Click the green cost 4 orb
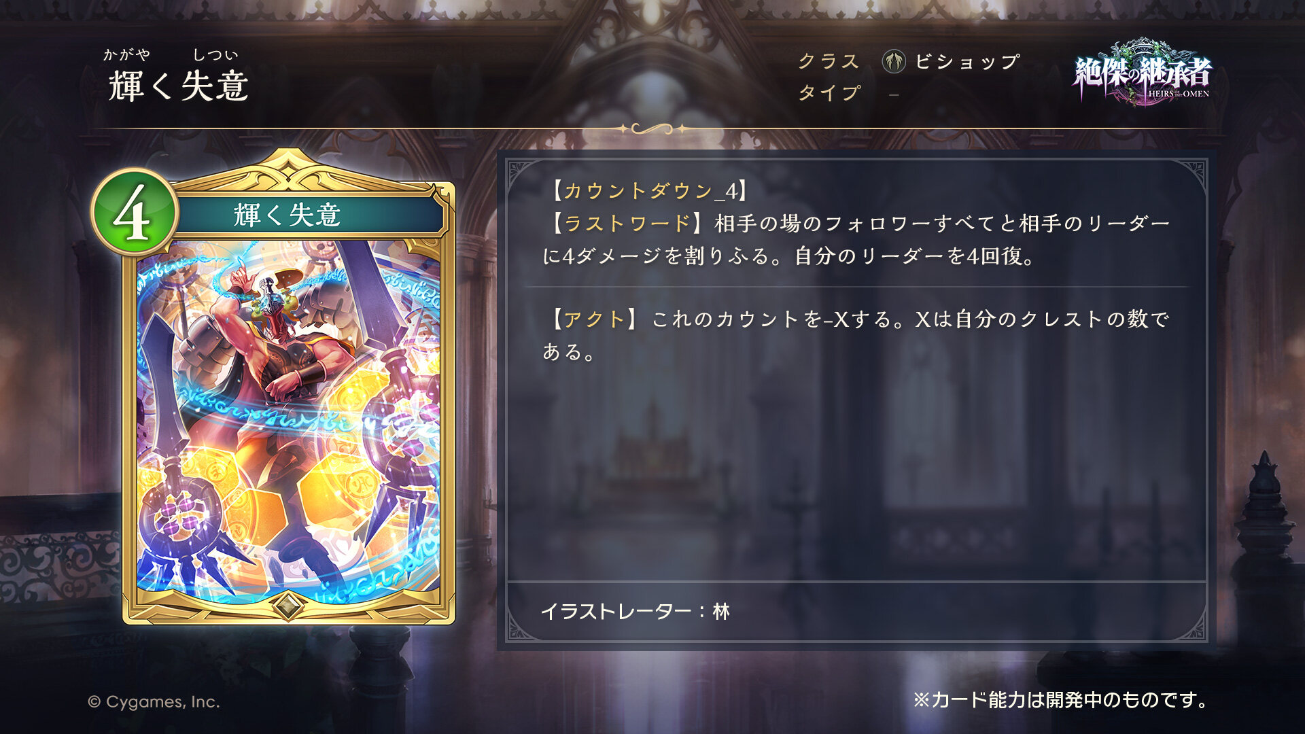 coord(135,212)
